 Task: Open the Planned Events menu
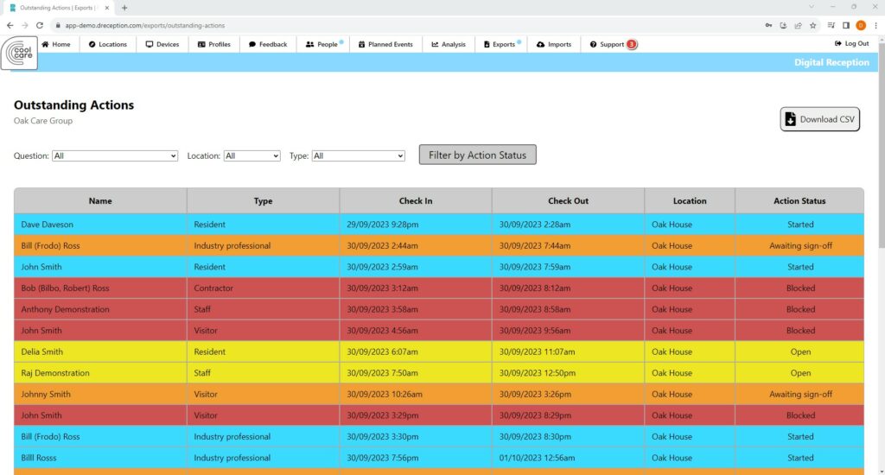click(385, 44)
